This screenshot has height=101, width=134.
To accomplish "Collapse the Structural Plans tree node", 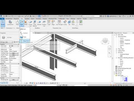I will coord(116,36).
